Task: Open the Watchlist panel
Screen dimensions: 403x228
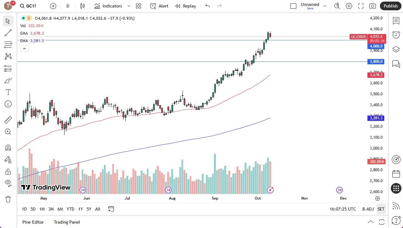Action: pyautogui.click(x=396, y=21)
